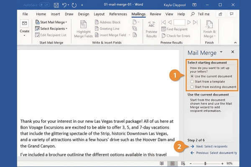Viewport: 251px width, 167px height.
Task: Open the Draw tab
Action: (x=69, y=14)
